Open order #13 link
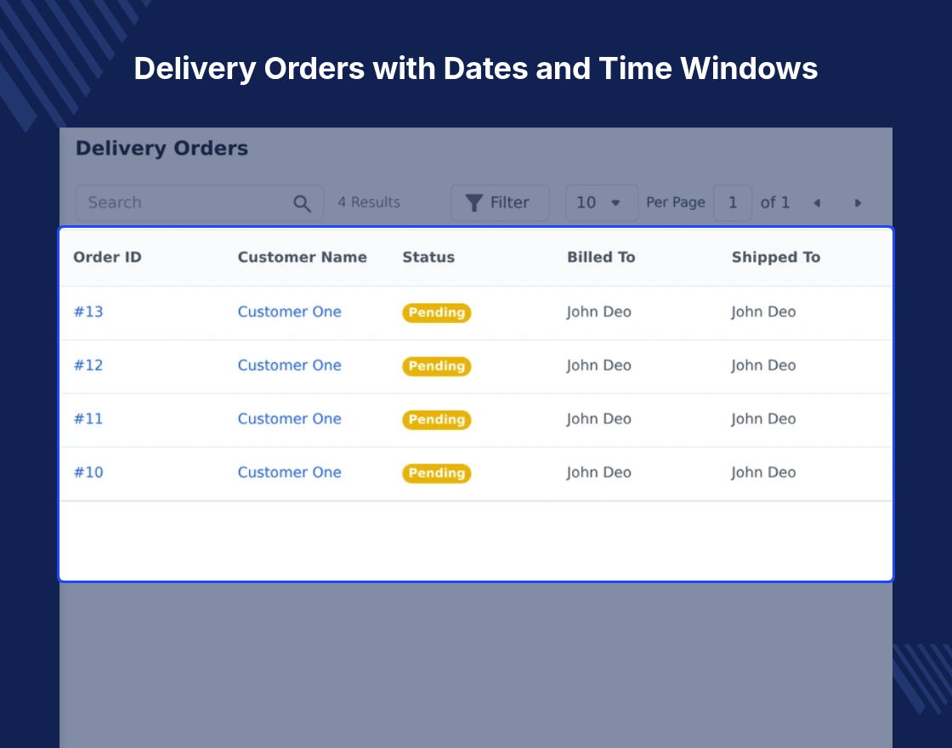The image size is (952, 748). pos(88,311)
